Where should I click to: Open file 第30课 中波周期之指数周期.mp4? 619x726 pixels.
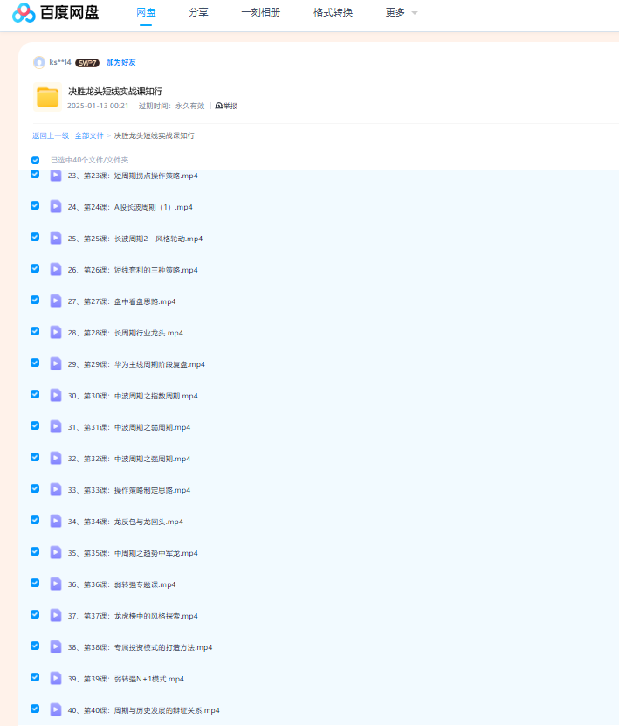[x=133, y=396]
